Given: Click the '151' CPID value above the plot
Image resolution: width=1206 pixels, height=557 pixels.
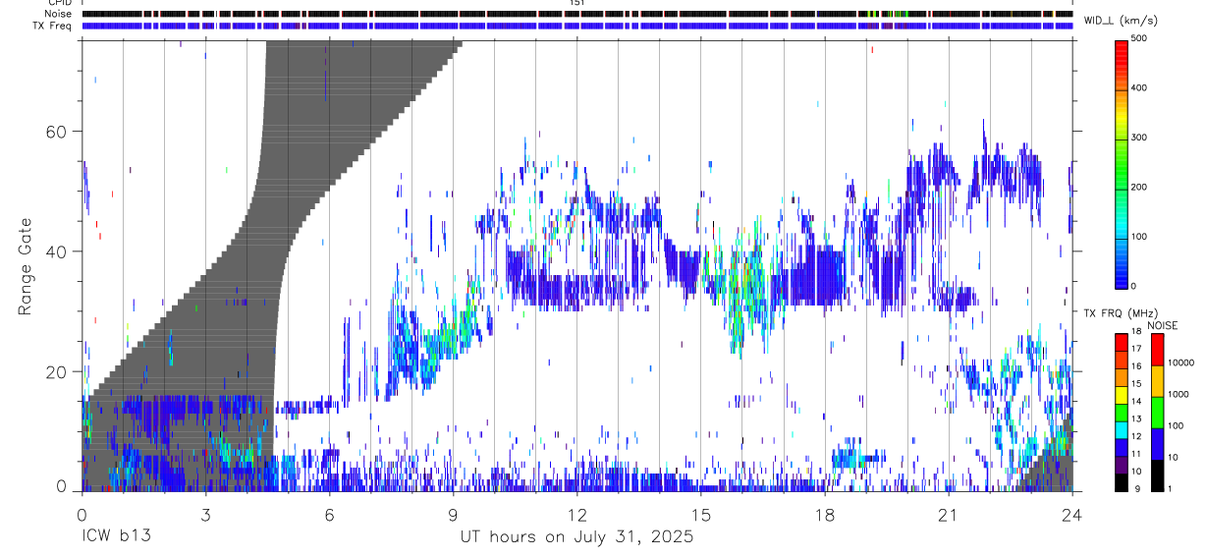Looking at the screenshot, I should (577, 3).
